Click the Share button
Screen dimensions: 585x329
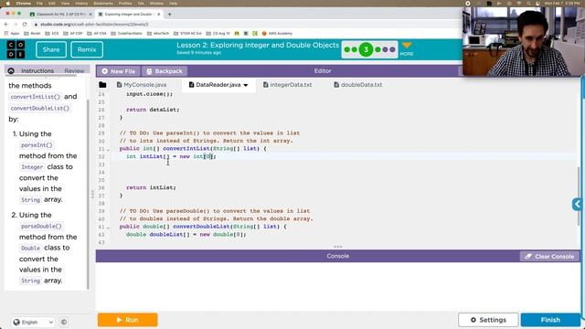pos(51,49)
